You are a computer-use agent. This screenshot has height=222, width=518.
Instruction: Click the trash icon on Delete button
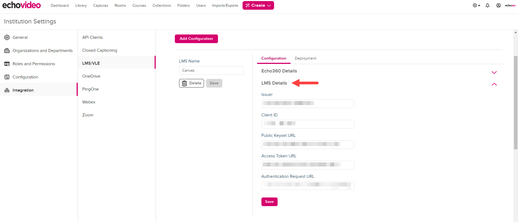[184, 83]
